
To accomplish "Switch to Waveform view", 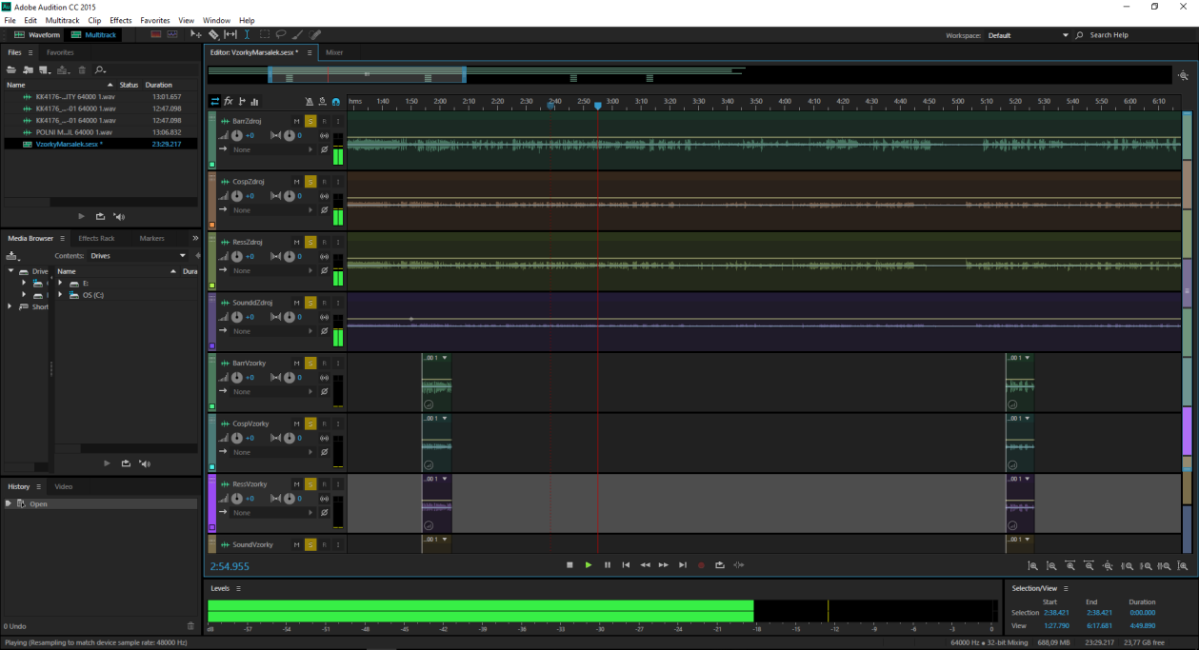I will tap(35, 35).
